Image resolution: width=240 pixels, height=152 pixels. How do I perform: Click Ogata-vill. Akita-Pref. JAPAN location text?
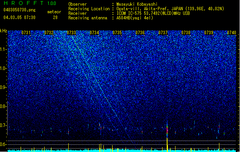[x=170, y=9]
